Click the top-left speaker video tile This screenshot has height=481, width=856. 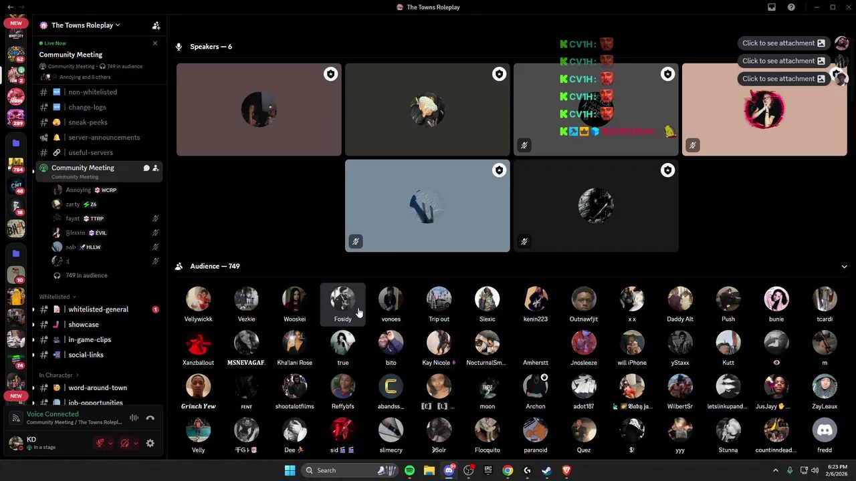pyautogui.click(x=259, y=110)
